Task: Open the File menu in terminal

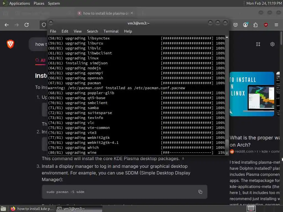Action: click(x=53, y=31)
